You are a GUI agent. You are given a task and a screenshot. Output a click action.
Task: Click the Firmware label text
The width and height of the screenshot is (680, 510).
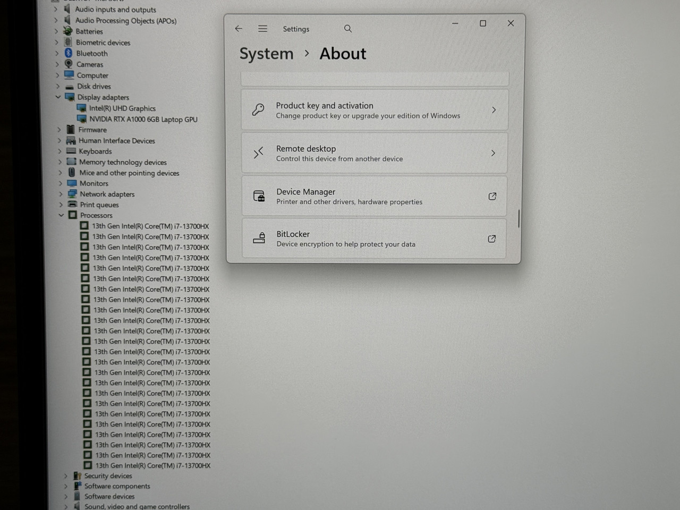92,130
